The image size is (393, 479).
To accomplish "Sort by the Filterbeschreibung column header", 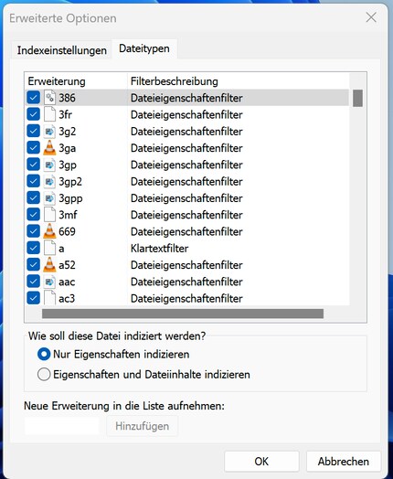I will pos(239,81).
